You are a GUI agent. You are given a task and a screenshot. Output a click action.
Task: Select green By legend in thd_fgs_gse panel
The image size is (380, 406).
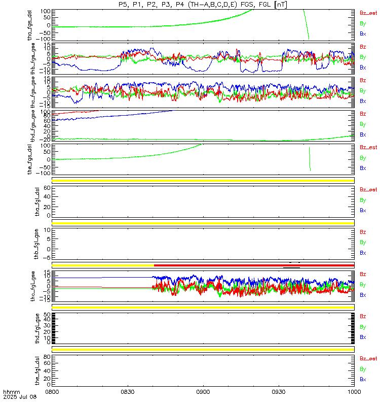[363, 124]
